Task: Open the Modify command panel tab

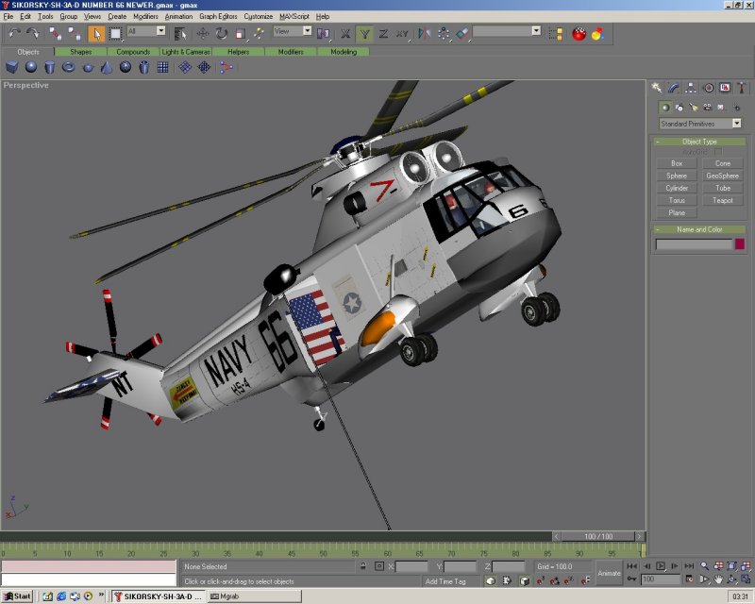Action: 674,87
